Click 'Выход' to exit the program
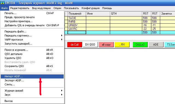 pos(32,101)
